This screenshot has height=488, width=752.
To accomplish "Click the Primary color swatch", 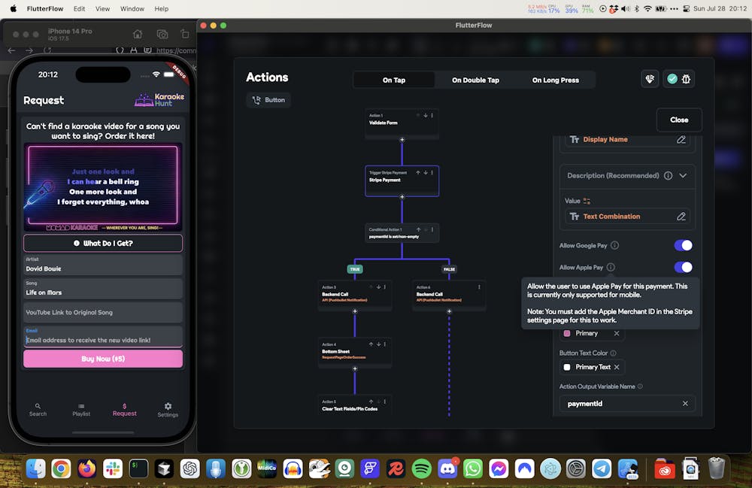I will (x=567, y=333).
